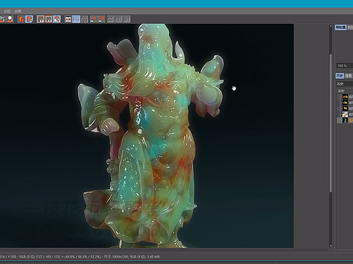Viewport: 353px width, 264px height.
Task: Click the gray grid icon left of Set as A
Action: coord(85,19)
